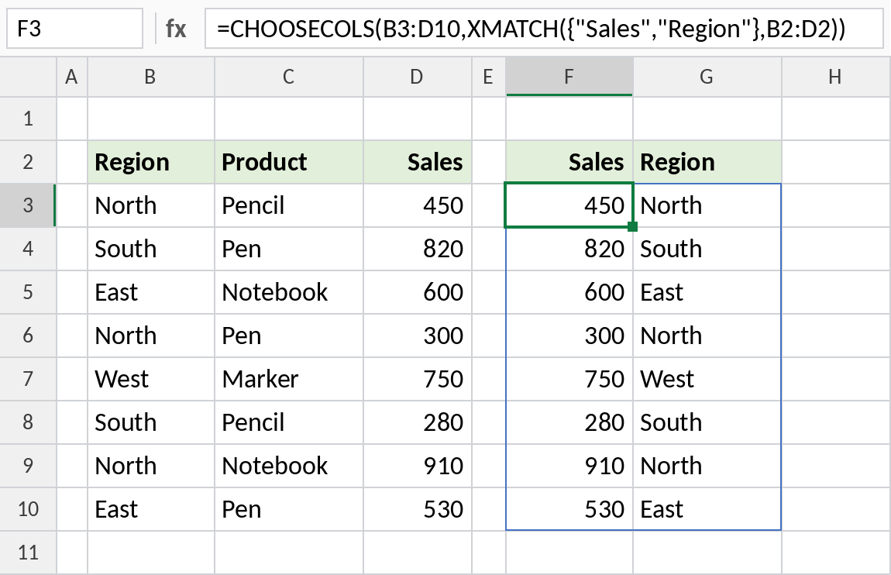Select cell F9 with value 910

click(x=569, y=466)
